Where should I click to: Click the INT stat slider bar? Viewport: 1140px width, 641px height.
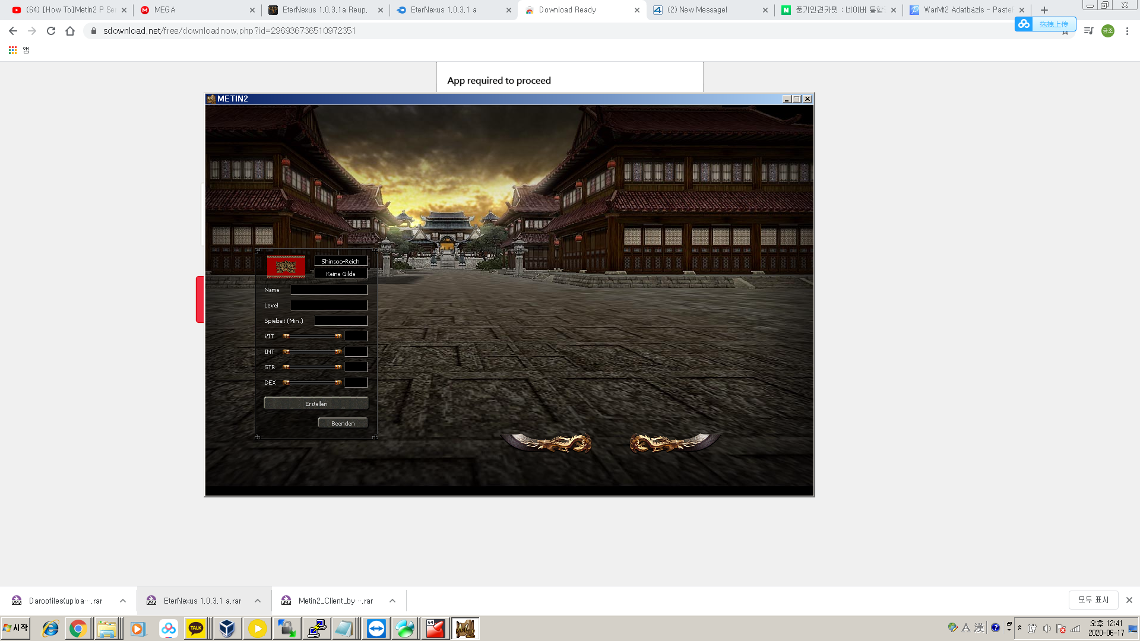coord(312,352)
